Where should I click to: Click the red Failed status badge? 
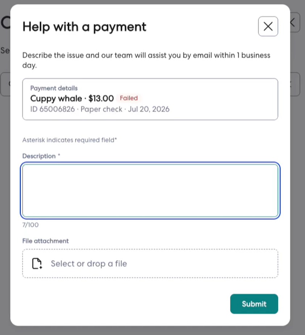(x=129, y=98)
